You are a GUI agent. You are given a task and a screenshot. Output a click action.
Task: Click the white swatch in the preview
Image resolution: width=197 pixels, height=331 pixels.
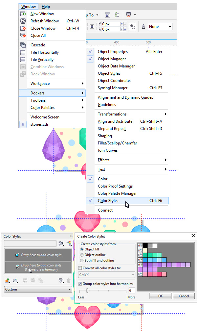155,245
